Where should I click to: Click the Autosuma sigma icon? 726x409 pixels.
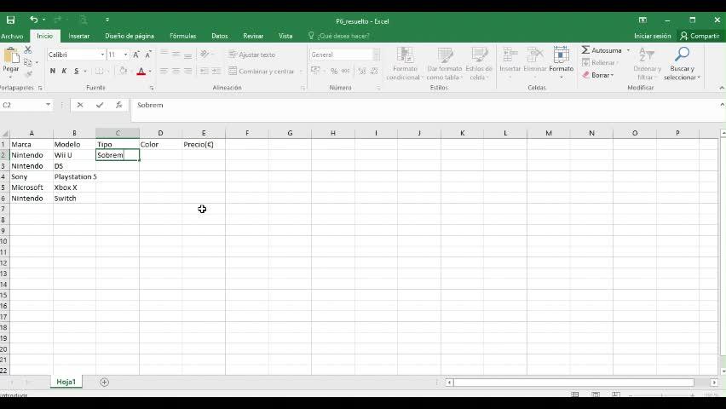585,49
